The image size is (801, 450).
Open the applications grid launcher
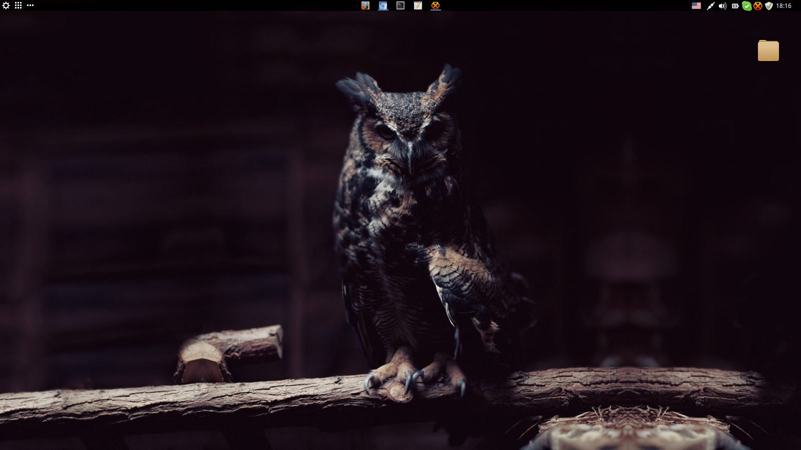coord(18,5)
